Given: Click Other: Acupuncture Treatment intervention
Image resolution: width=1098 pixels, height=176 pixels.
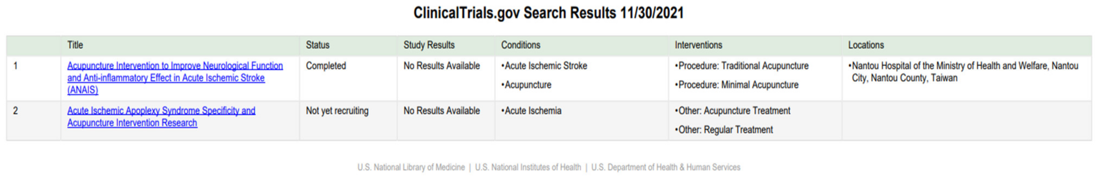Looking at the screenshot, I should [x=734, y=111].
